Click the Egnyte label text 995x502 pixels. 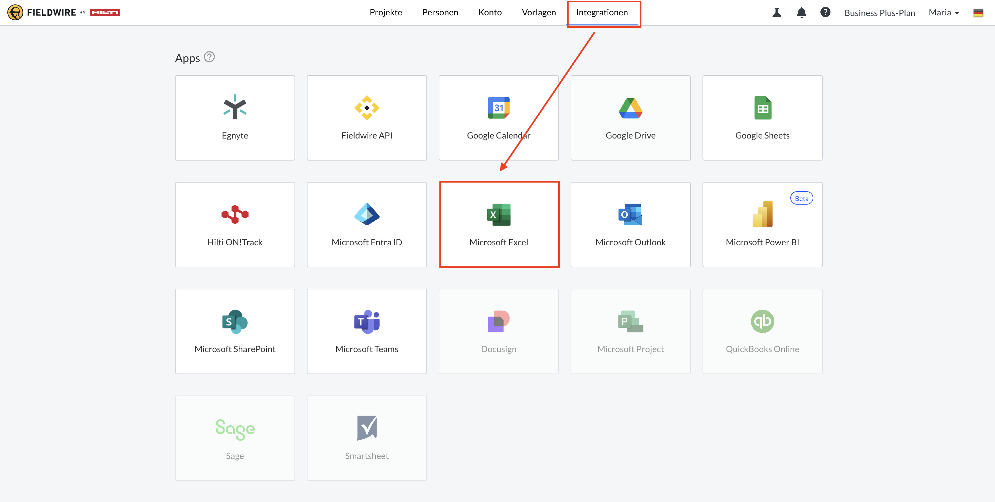pyautogui.click(x=235, y=136)
